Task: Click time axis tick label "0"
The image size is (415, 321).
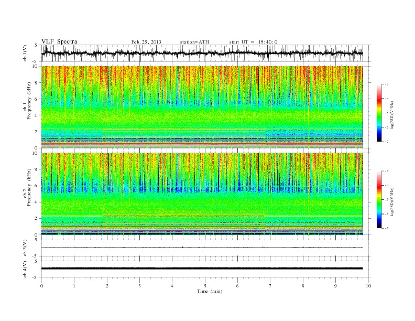Action: 41,286
